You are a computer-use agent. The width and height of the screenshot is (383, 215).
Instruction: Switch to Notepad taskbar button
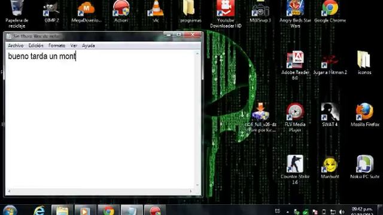132,210
